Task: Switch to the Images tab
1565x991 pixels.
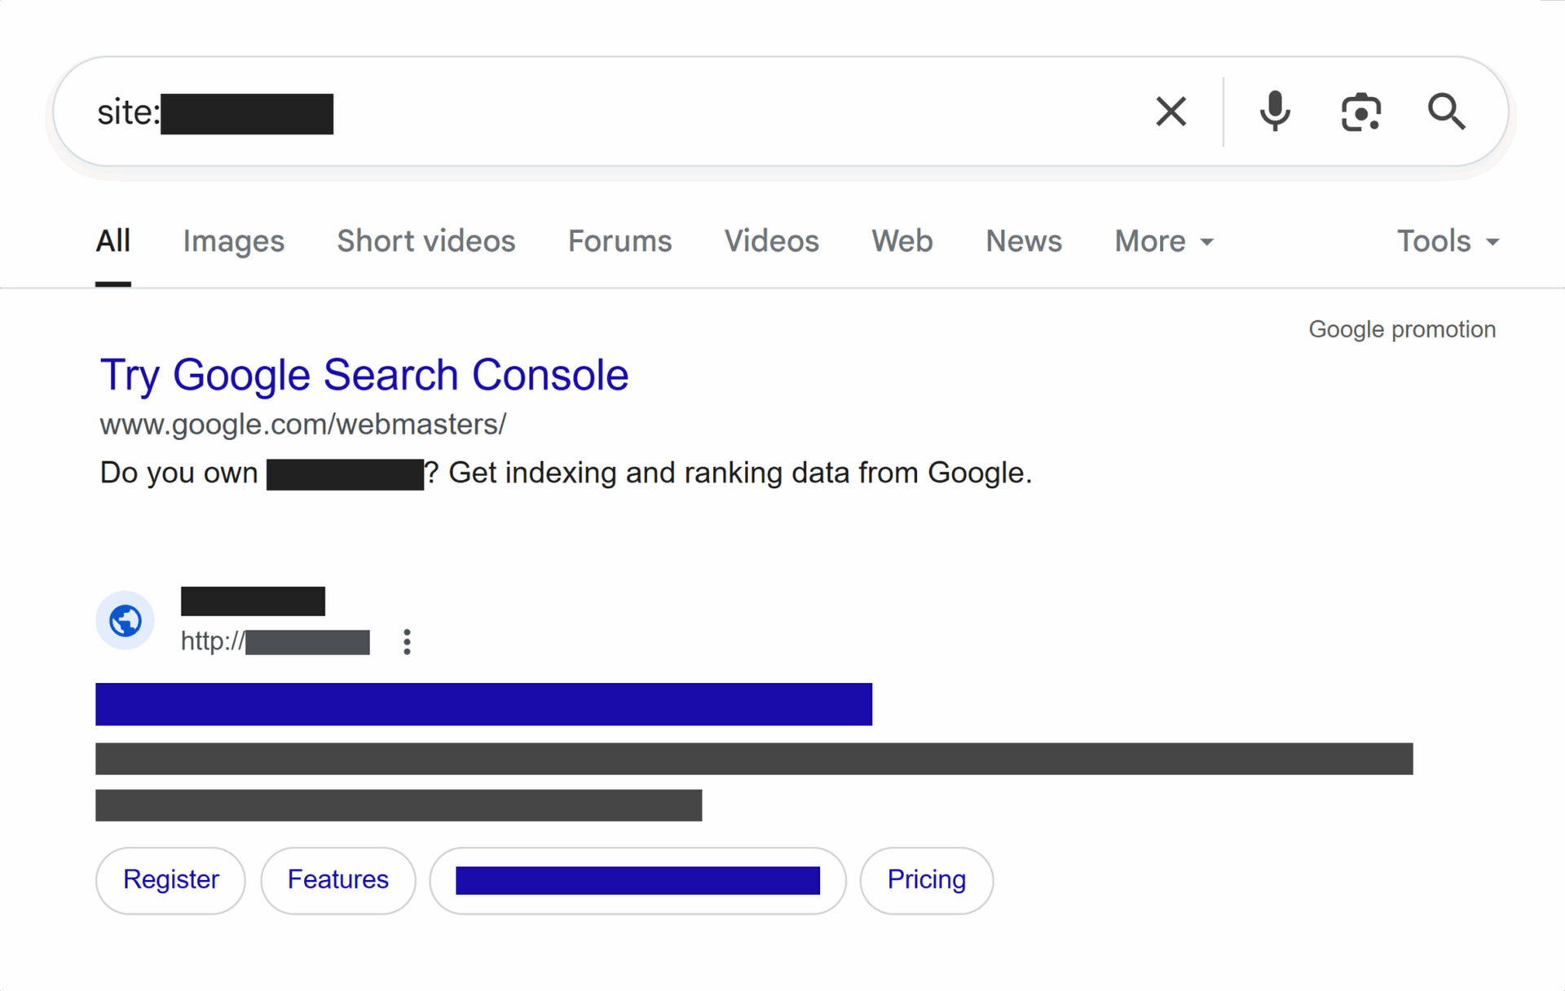Action: coord(234,241)
